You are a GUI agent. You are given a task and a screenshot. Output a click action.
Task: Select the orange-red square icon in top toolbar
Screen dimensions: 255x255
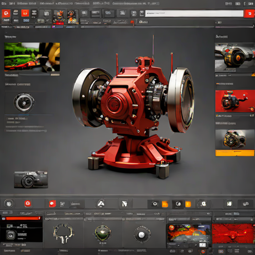coord(25,13)
